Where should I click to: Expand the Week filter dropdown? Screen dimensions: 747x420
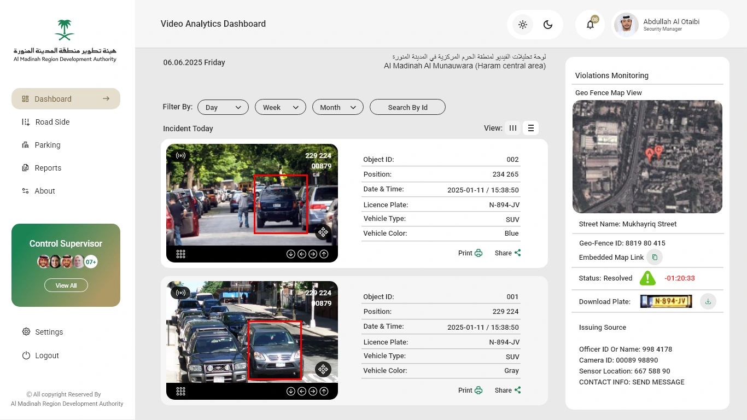pyautogui.click(x=281, y=107)
